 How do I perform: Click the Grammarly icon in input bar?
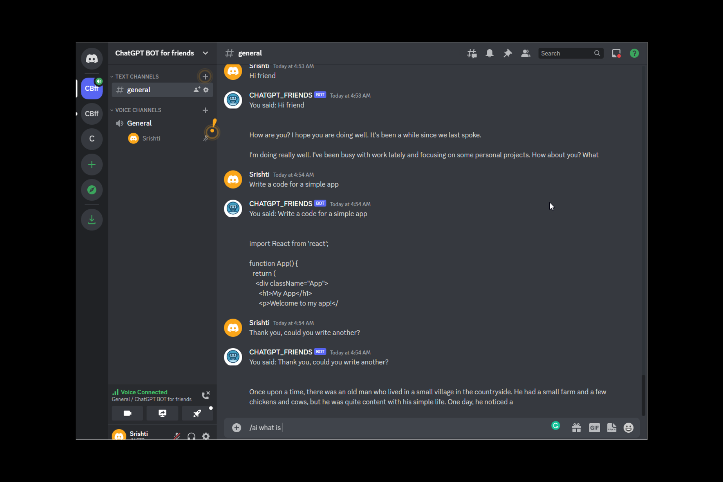coord(556,427)
